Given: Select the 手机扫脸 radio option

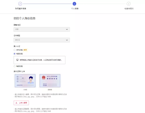Looking at the screenshot, I should pos(14,50).
